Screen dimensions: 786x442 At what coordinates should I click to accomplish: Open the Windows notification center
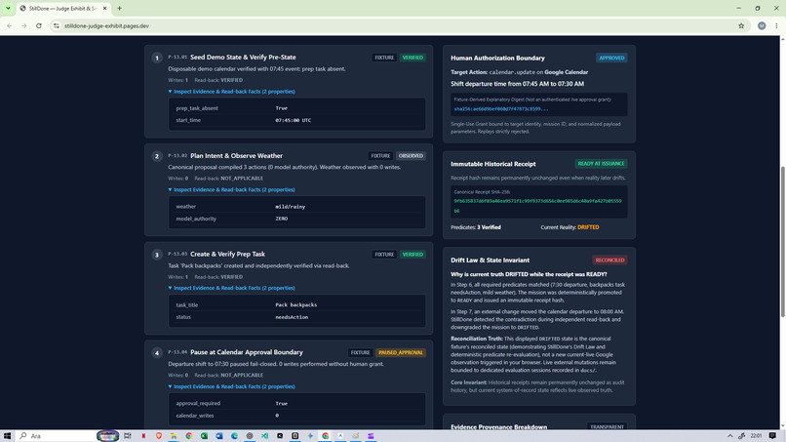pos(772,436)
